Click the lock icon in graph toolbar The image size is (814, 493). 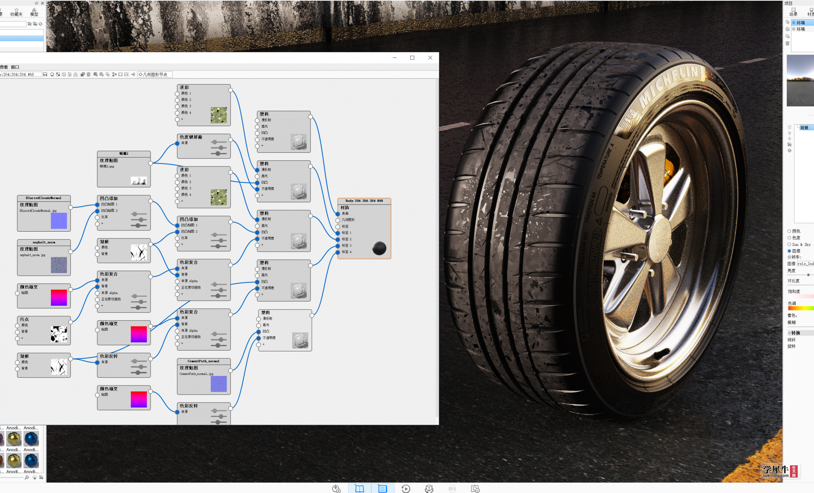coord(76,74)
